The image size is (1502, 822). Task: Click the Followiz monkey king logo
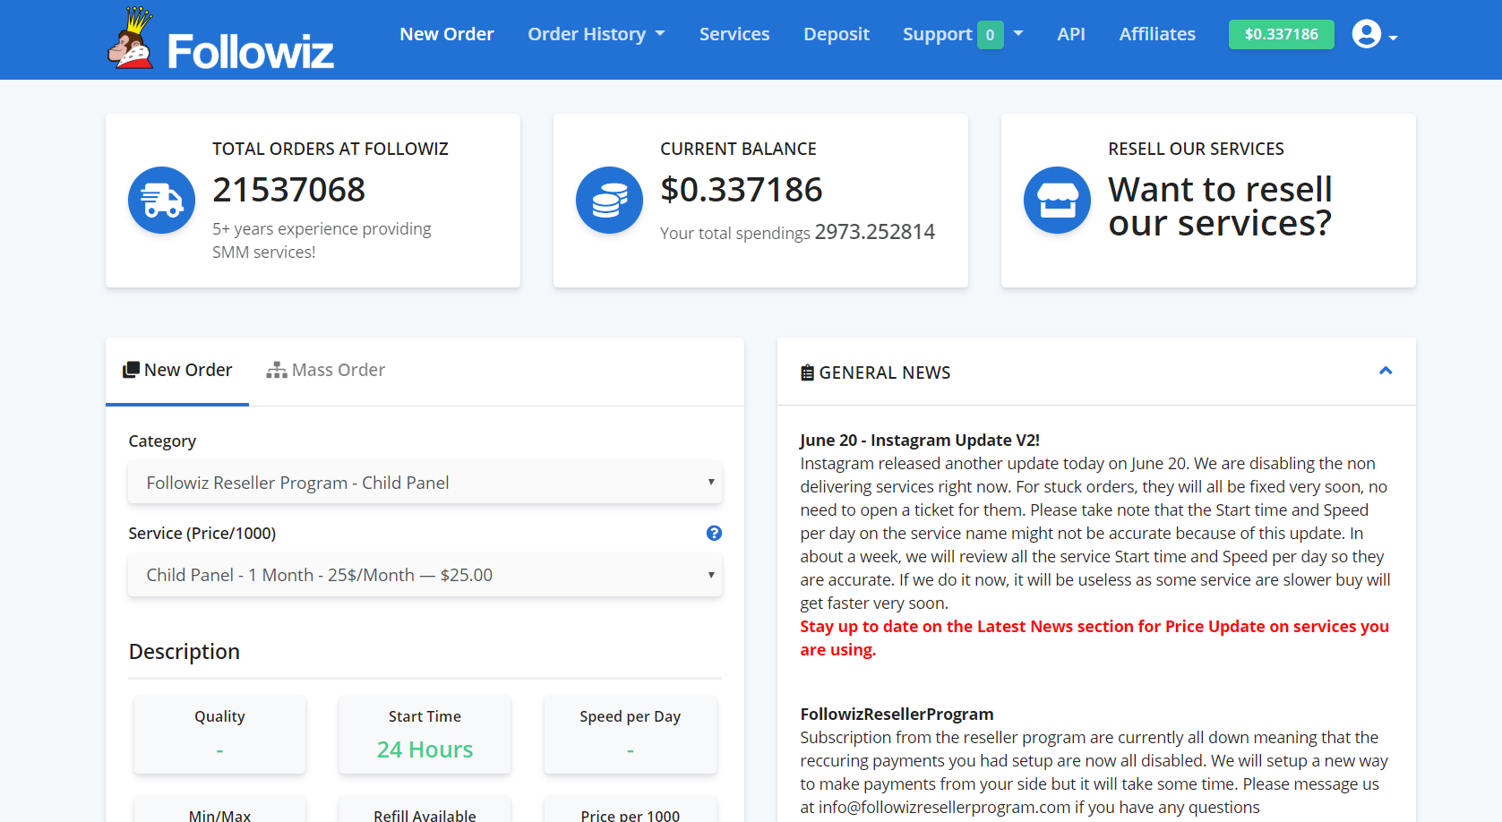(x=131, y=39)
